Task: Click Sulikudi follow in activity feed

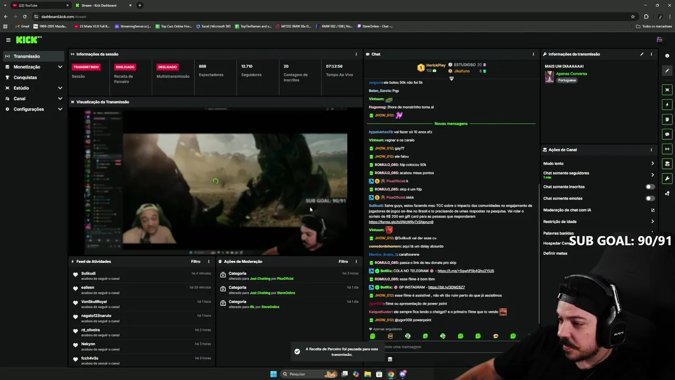Action: click(x=142, y=275)
